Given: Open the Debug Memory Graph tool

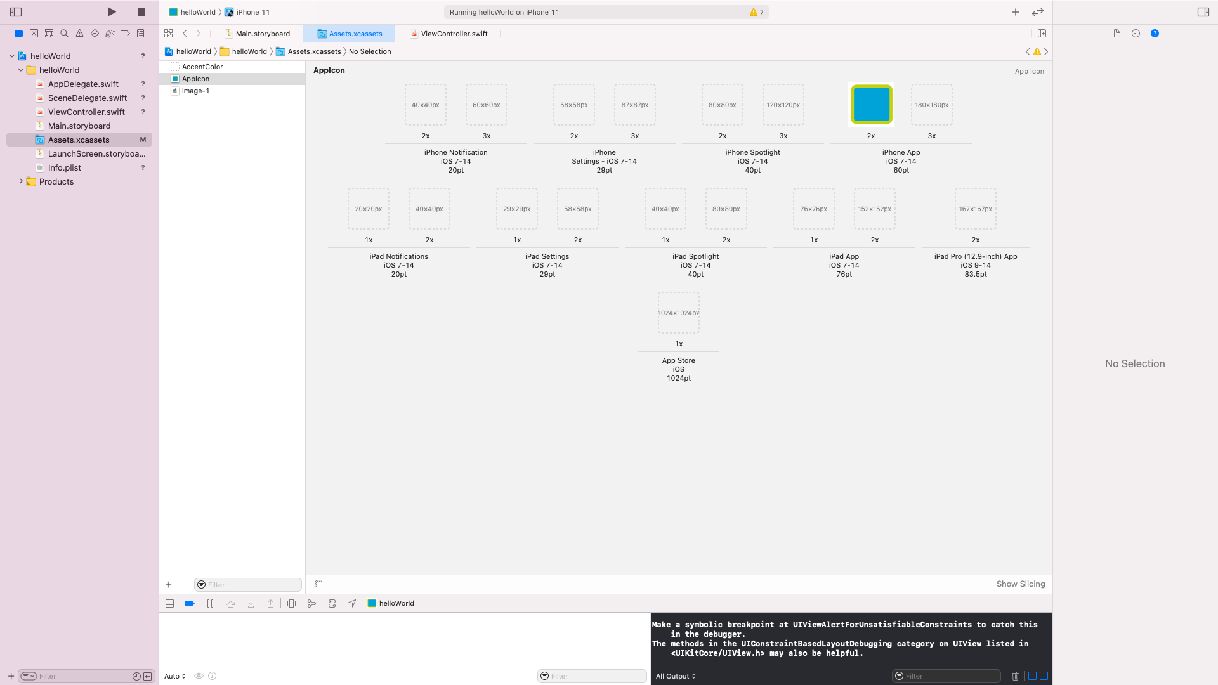Looking at the screenshot, I should (311, 603).
